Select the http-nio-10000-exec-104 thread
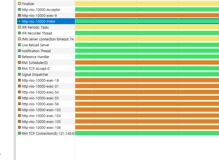The image size is (219, 160). [46, 116]
